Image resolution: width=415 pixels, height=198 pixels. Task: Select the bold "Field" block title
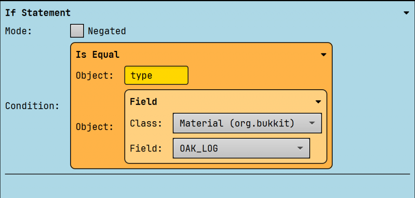click(x=143, y=102)
